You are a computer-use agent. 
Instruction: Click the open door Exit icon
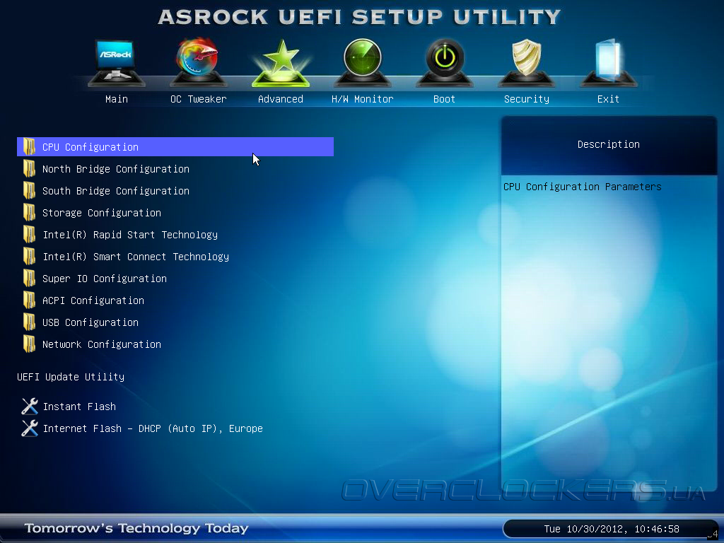pyautogui.click(x=609, y=62)
